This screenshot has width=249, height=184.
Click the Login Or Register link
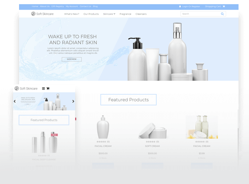pyautogui.click(x=191, y=6)
